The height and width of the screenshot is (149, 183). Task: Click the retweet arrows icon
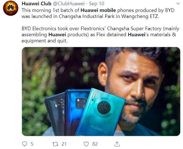pos(55,144)
